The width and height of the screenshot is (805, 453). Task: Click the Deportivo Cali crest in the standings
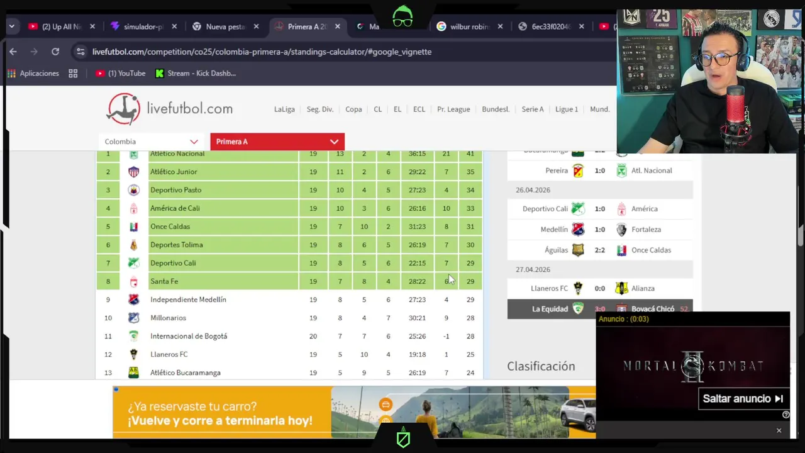coord(133,263)
